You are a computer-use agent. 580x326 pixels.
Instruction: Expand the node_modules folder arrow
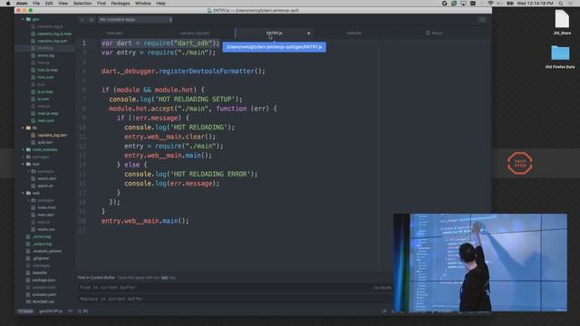point(23,149)
